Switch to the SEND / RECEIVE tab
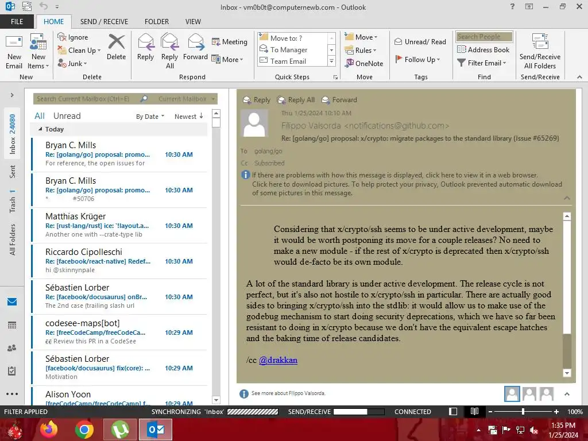Screen dimensions: 588x441 point(104,22)
